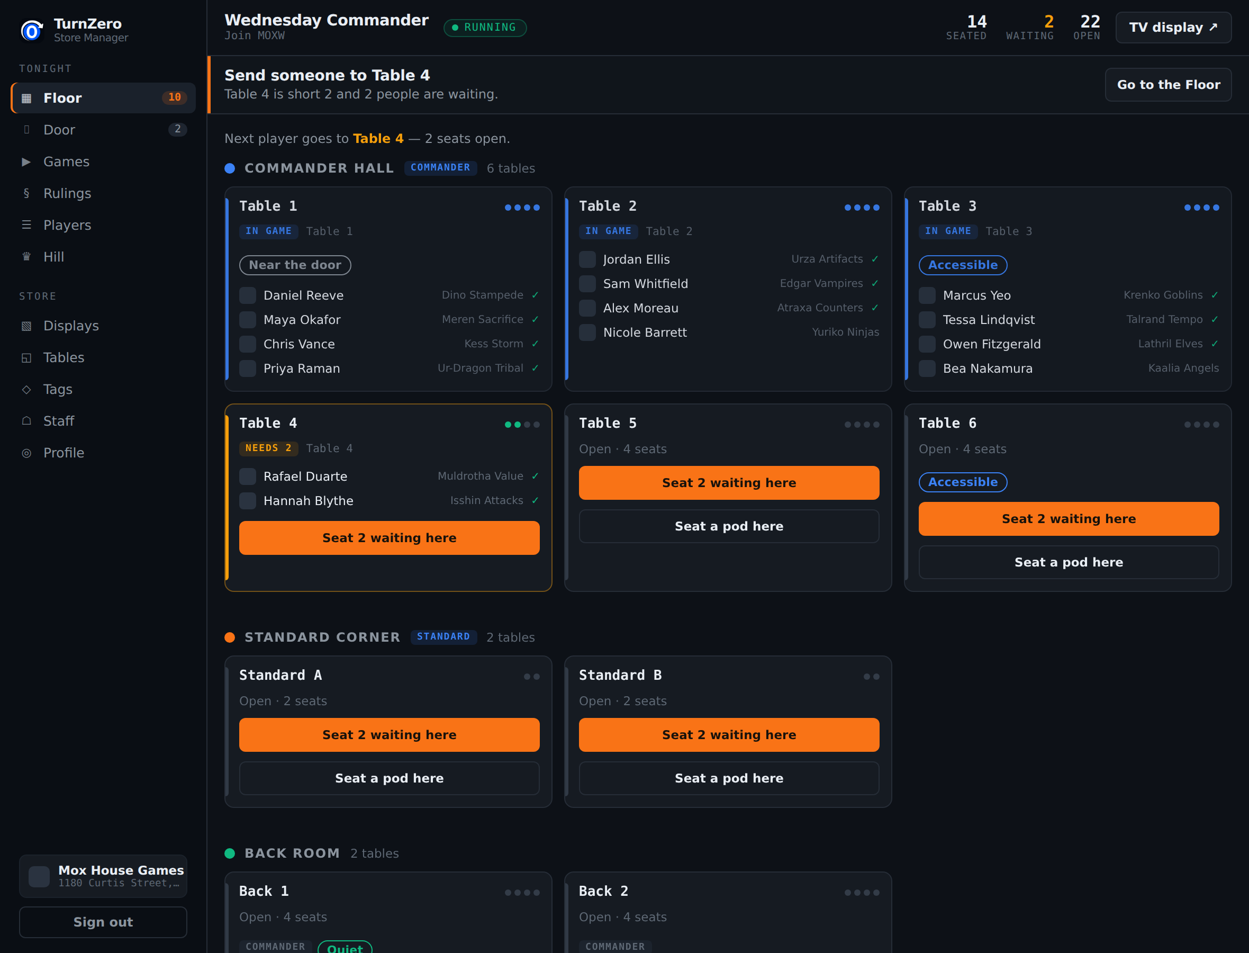Click the seat dots on Table 5
Viewport: 1249px width, 953px height.
pyautogui.click(x=862, y=425)
